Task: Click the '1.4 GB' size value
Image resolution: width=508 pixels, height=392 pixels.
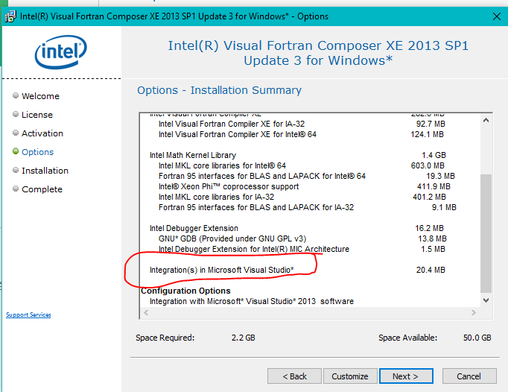Action: click(x=434, y=155)
